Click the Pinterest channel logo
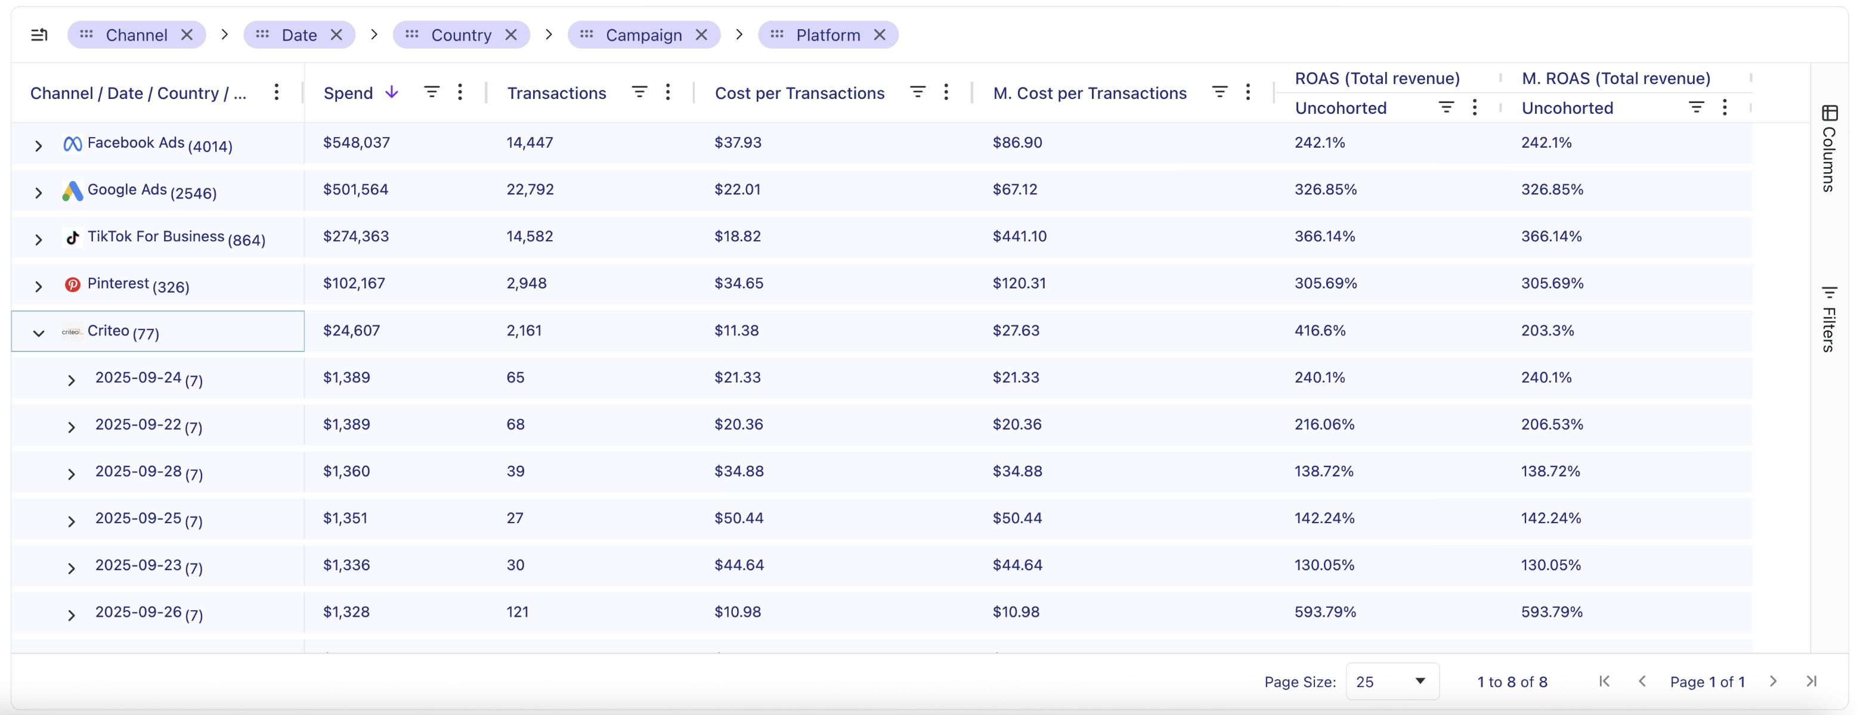Viewport: 1857px width, 715px height. tap(73, 285)
